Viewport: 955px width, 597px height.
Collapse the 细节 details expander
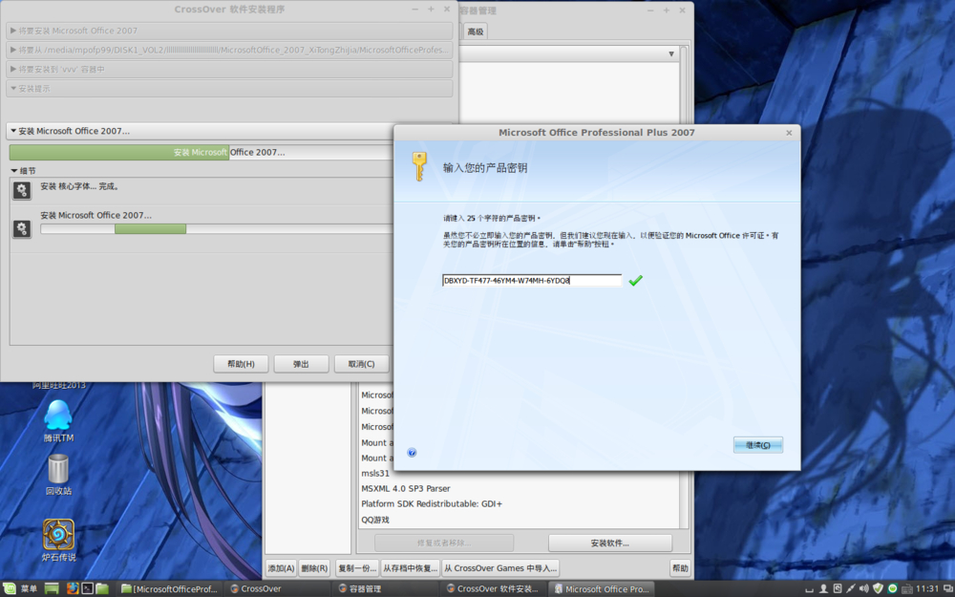point(23,171)
